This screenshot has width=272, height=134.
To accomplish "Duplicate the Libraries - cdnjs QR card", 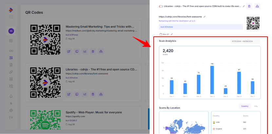I will [77, 94].
